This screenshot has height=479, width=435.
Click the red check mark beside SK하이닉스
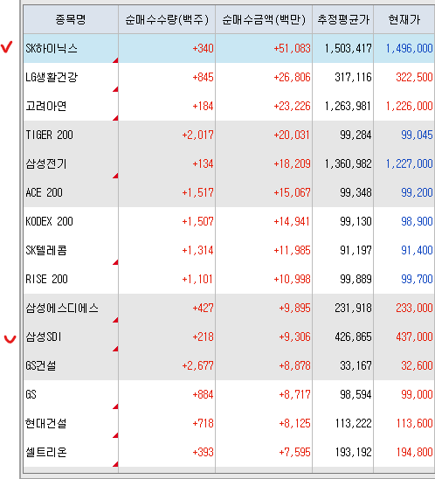(x=7, y=47)
